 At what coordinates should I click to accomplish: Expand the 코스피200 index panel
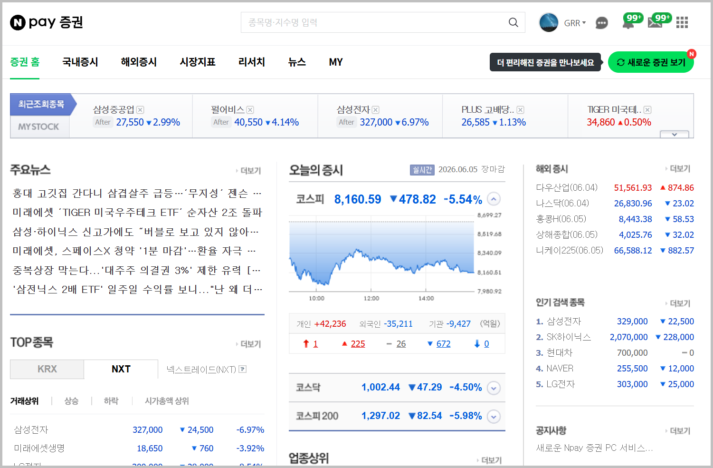click(x=494, y=417)
